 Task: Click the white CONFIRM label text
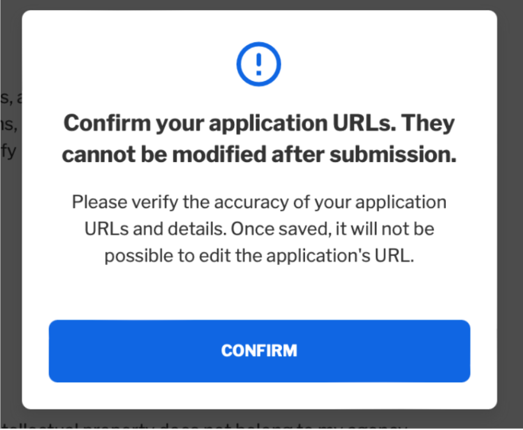coord(259,351)
